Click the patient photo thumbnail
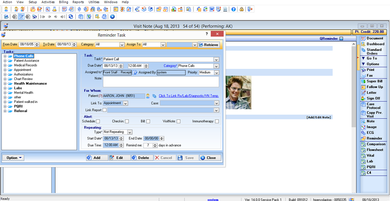This screenshot has height=201, width=390. click(x=239, y=93)
